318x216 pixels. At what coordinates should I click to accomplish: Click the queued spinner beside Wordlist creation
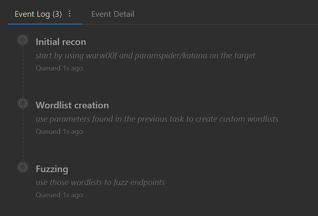[23, 103]
